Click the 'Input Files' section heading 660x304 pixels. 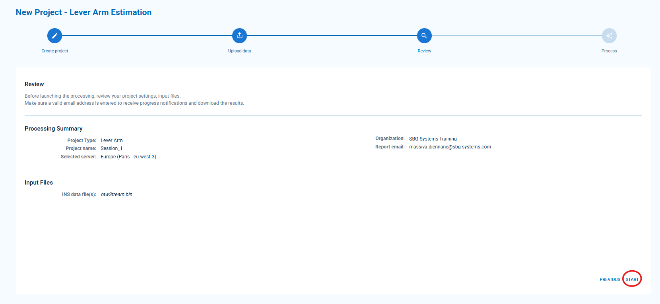pyautogui.click(x=39, y=183)
